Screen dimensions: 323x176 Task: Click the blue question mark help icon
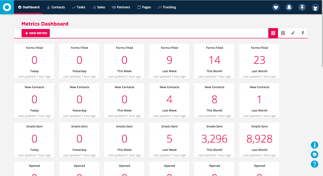point(314,164)
